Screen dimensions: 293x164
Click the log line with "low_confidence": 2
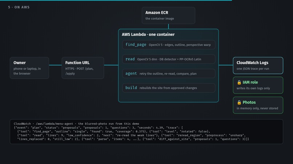coord(131,135)
